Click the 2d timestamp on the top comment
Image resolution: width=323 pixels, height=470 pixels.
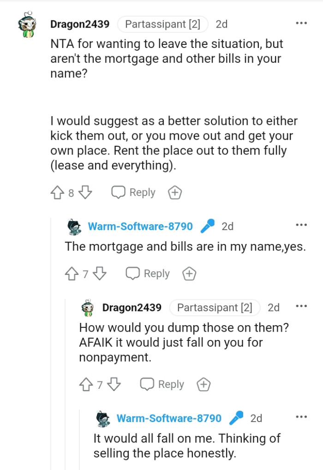pyautogui.click(x=222, y=24)
